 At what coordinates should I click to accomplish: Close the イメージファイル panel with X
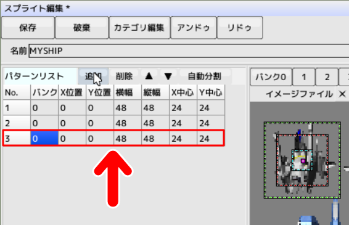pos(342,94)
